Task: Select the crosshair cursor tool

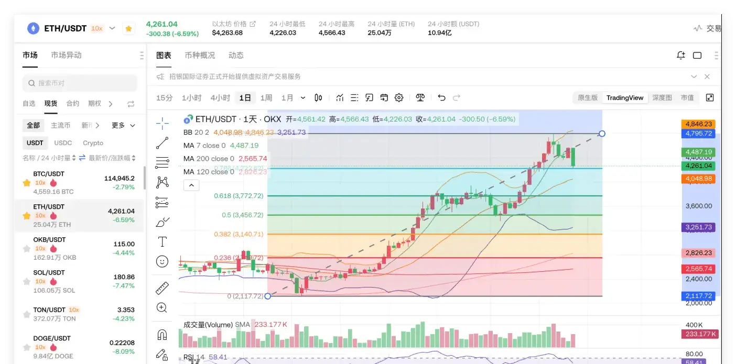Action: [162, 124]
